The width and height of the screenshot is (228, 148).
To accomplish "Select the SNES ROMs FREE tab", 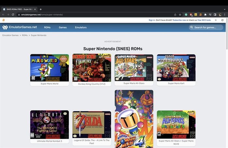I will pyautogui.click(x=19, y=9).
